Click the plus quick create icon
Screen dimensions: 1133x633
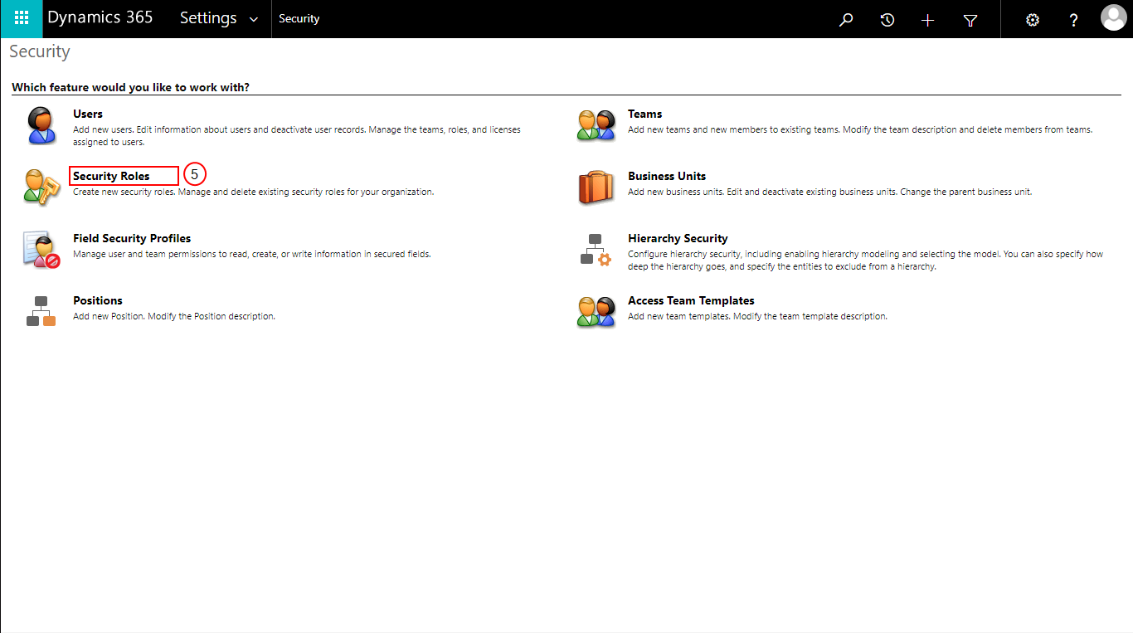pos(928,20)
